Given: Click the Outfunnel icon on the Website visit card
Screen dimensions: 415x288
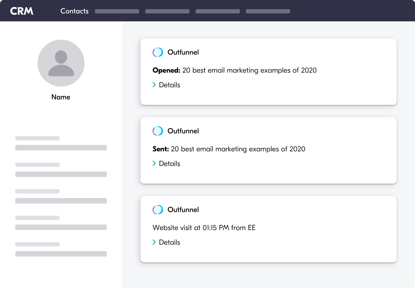Looking at the screenshot, I should click(x=158, y=210).
